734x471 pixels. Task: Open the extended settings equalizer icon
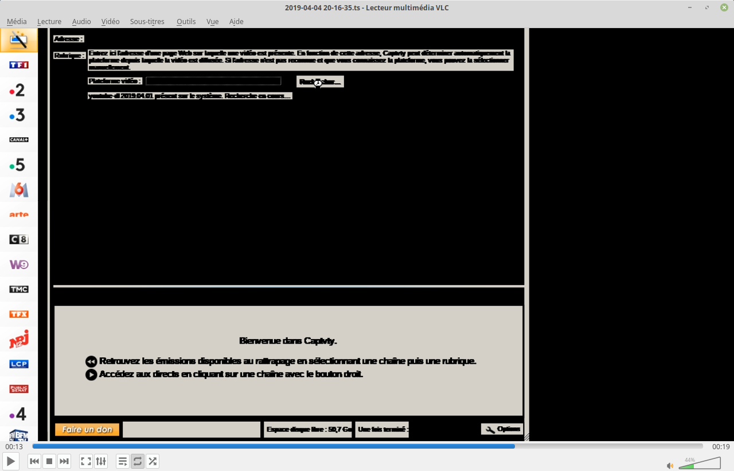pos(101,461)
